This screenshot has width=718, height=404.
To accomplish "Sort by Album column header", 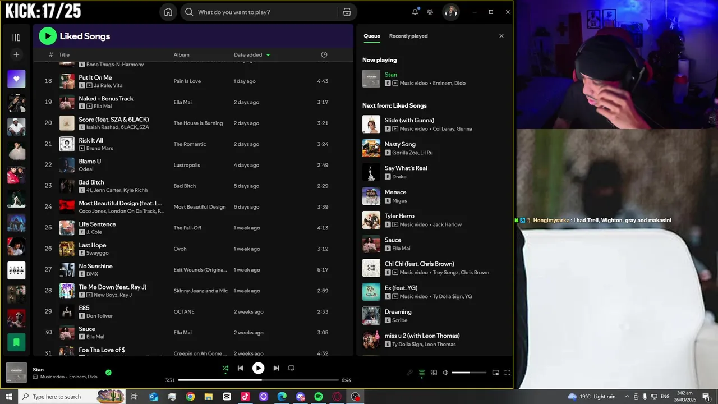I will [181, 55].
